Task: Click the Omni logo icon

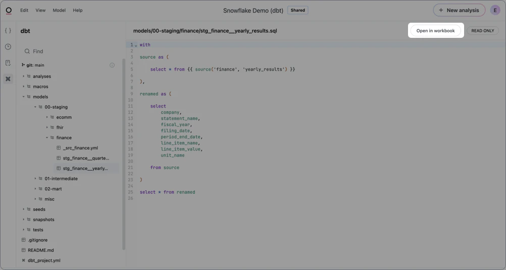Action: (x=9, y=11)
